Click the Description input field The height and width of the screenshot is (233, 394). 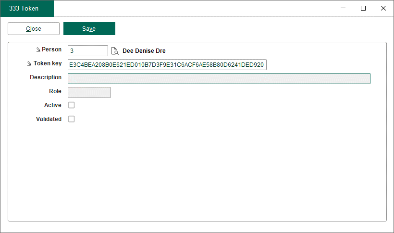(219, 78)
